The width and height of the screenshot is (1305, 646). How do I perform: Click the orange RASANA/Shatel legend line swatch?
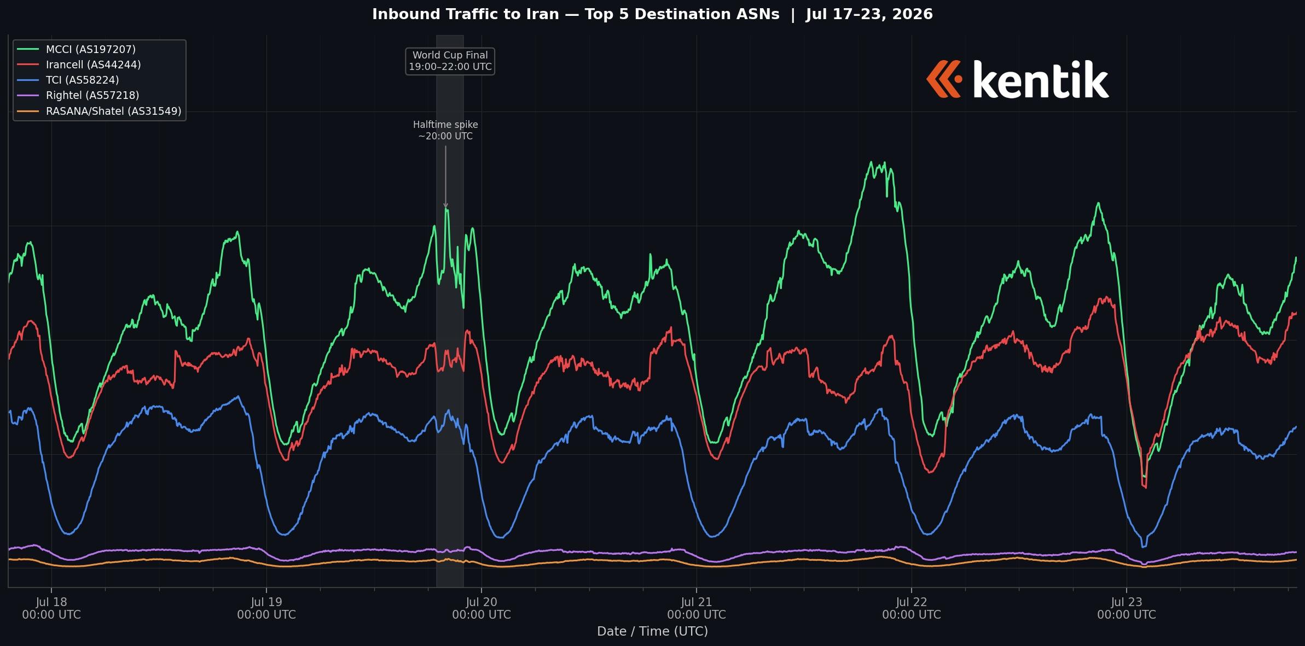(28, 111)
